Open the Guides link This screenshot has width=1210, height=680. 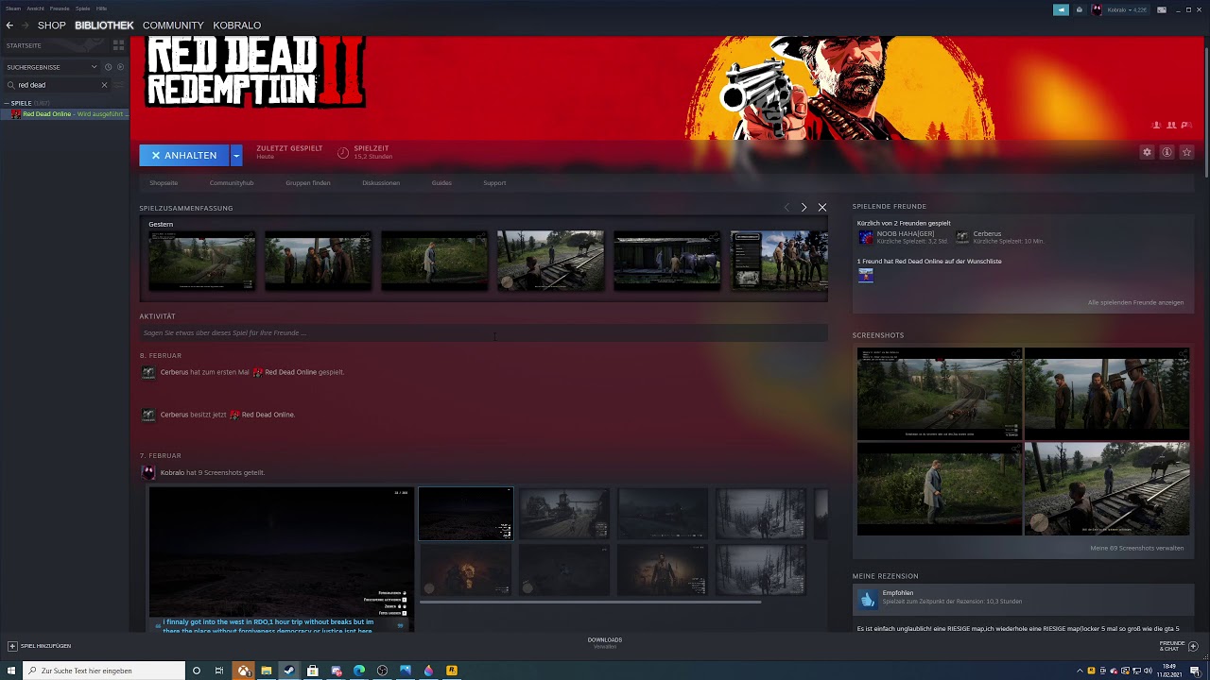click(x=441, y=183)
